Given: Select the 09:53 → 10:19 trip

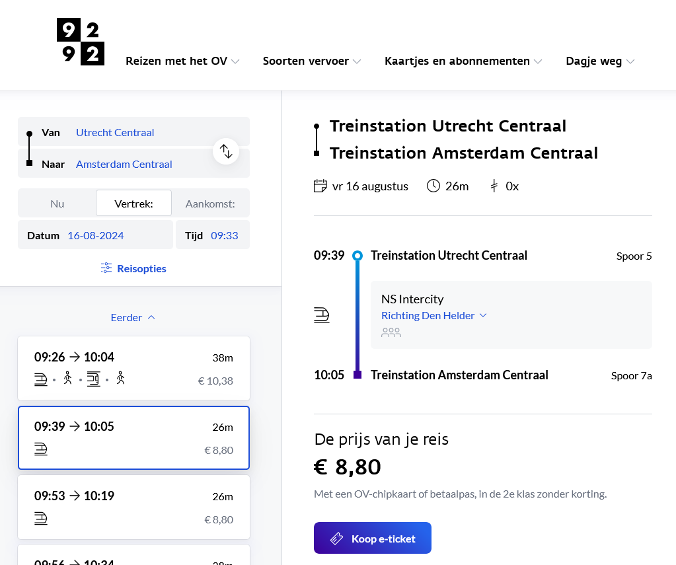Looking at the screenshot, I should (133, 507).
